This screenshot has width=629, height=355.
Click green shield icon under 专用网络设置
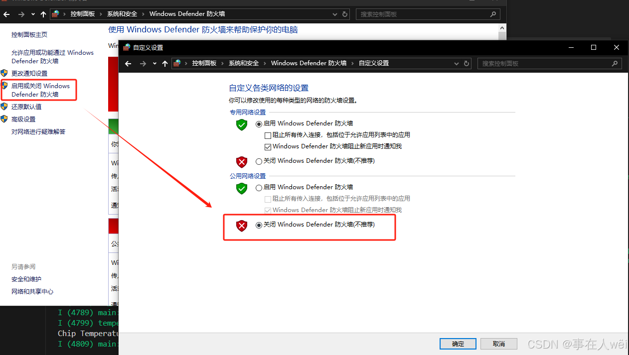242,124
